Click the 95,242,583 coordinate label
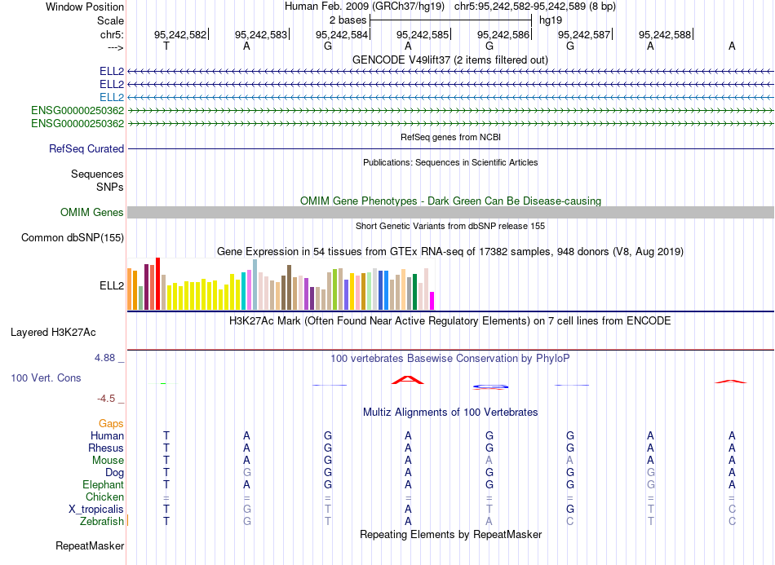 pyautogui.click(x=261, y=34)
